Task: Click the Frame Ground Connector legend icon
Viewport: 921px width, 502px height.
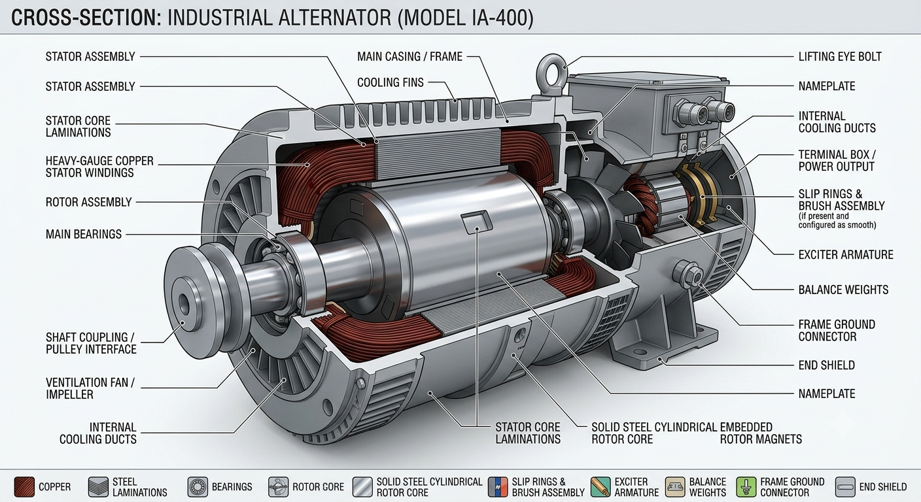Action: [746, 487]
